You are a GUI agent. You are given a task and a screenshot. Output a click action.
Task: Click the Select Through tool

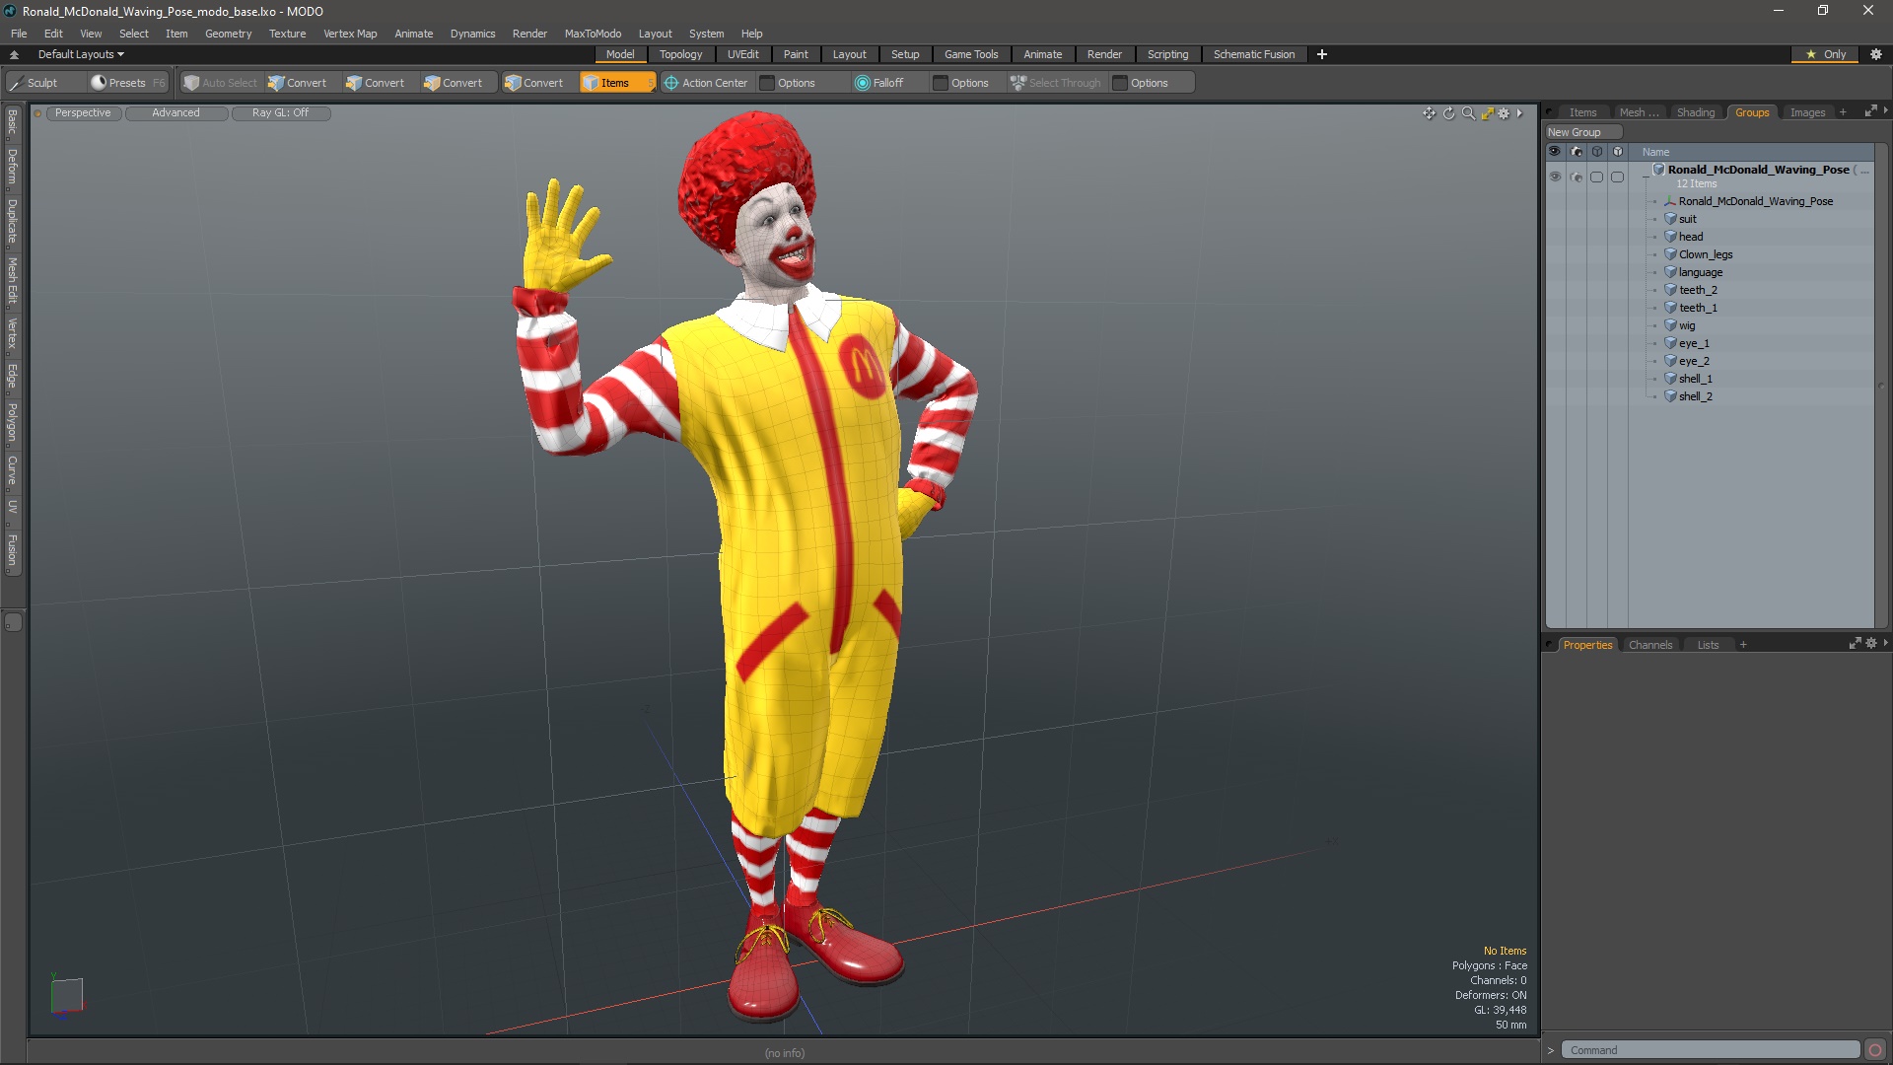tap(1055, 83)
